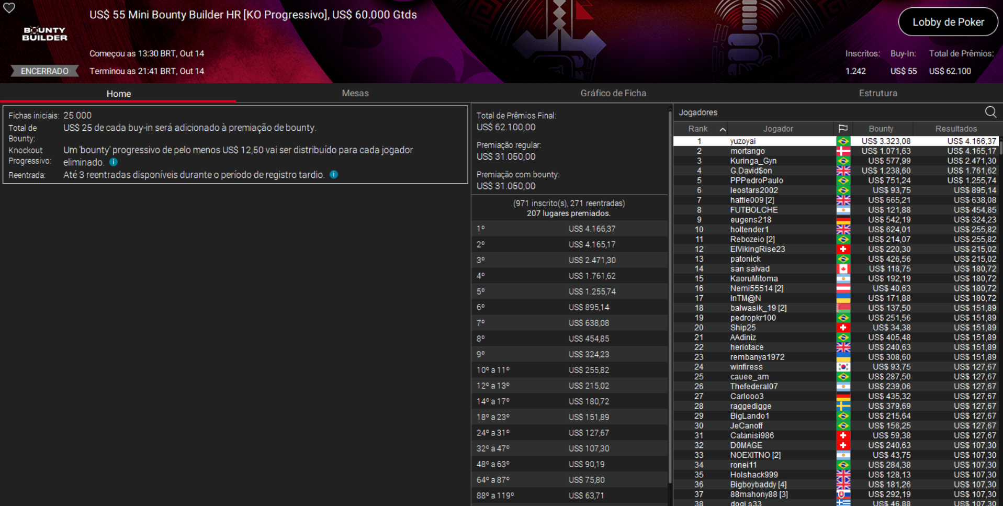Screen dimensions: 1003x506
Task: Click Nemi55514's Austria flag
Action: coord(843,288)
